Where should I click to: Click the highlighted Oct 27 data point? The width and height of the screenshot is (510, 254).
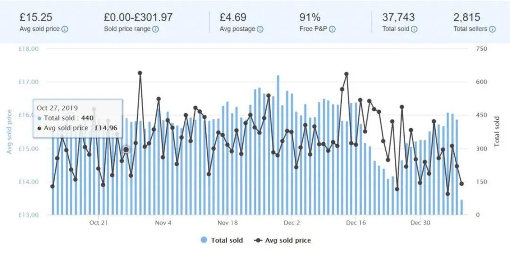click(126, 149)
